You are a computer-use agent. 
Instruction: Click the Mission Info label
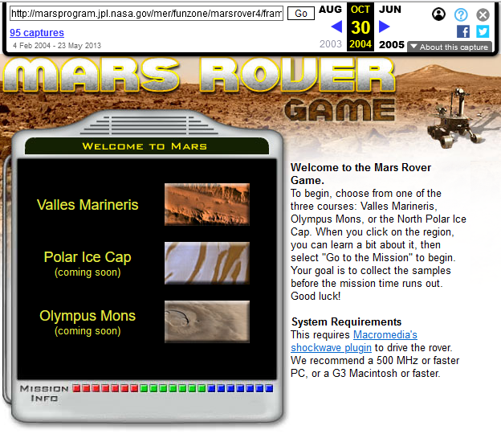point(44,393)
